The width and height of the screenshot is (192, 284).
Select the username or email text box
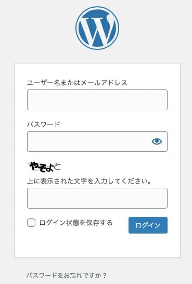pyautogui.click(x=97, y=100)
